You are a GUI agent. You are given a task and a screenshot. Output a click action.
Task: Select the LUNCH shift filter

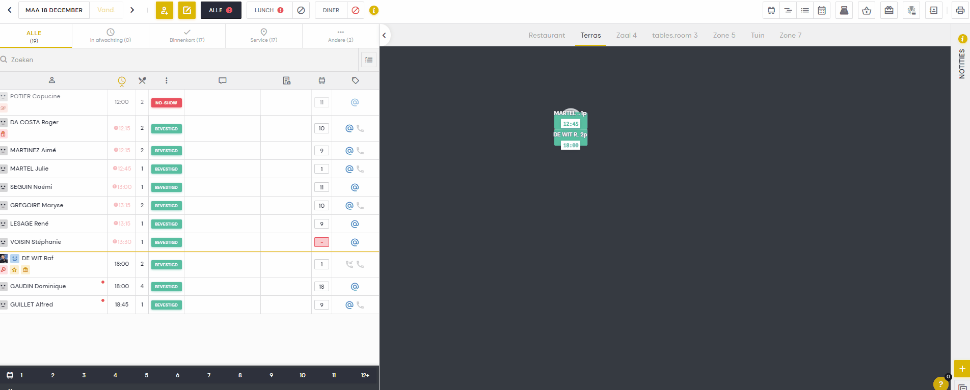coord(270,10)
